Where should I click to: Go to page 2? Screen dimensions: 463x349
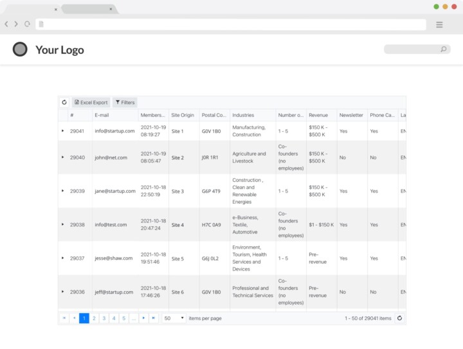(94, 318)
